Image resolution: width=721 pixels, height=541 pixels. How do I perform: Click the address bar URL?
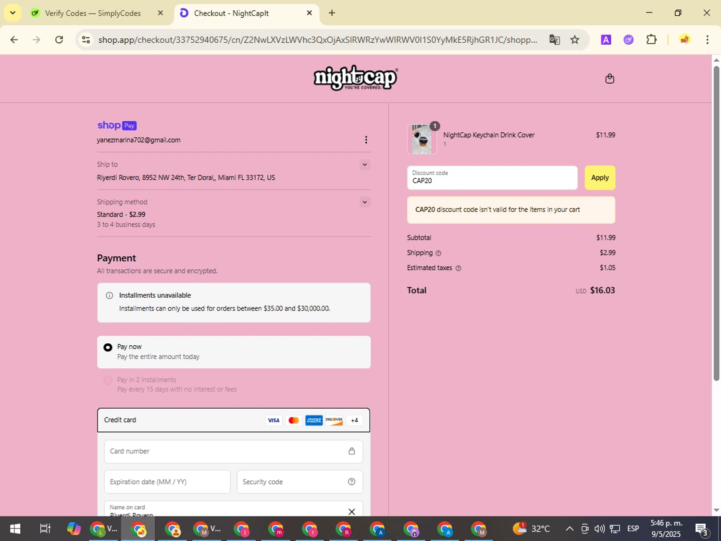coord(317,40)
